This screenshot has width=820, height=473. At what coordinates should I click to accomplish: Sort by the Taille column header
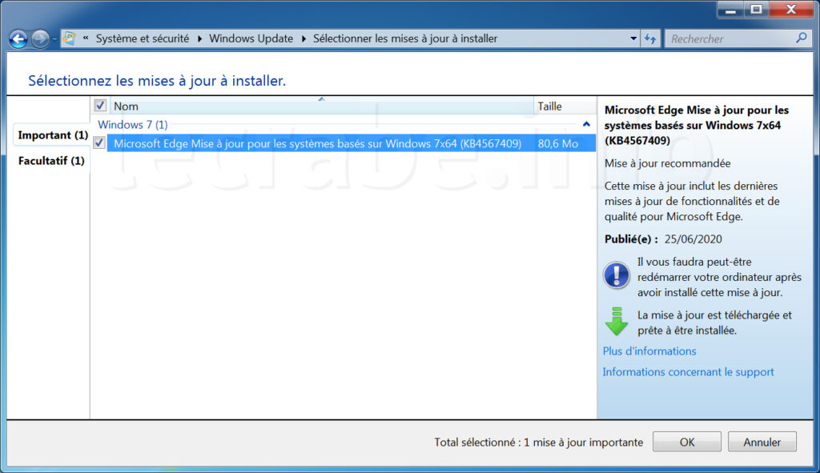565,106
